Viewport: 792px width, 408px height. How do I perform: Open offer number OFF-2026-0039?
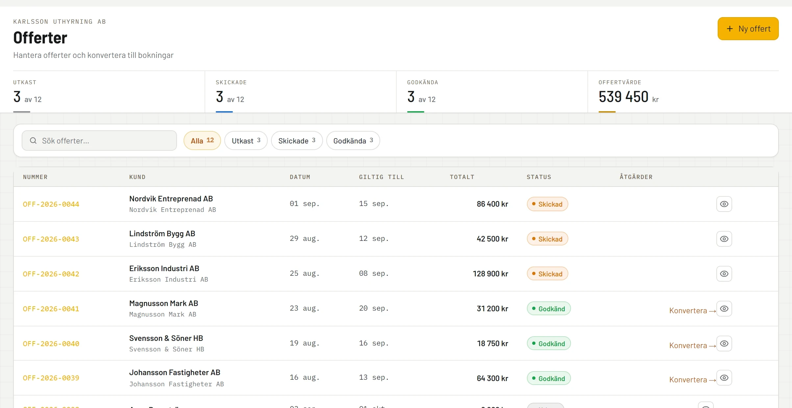click(x=51, y=378)
